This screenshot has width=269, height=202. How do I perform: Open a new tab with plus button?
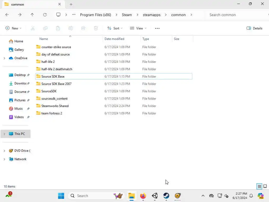click(x=71, y=4)
